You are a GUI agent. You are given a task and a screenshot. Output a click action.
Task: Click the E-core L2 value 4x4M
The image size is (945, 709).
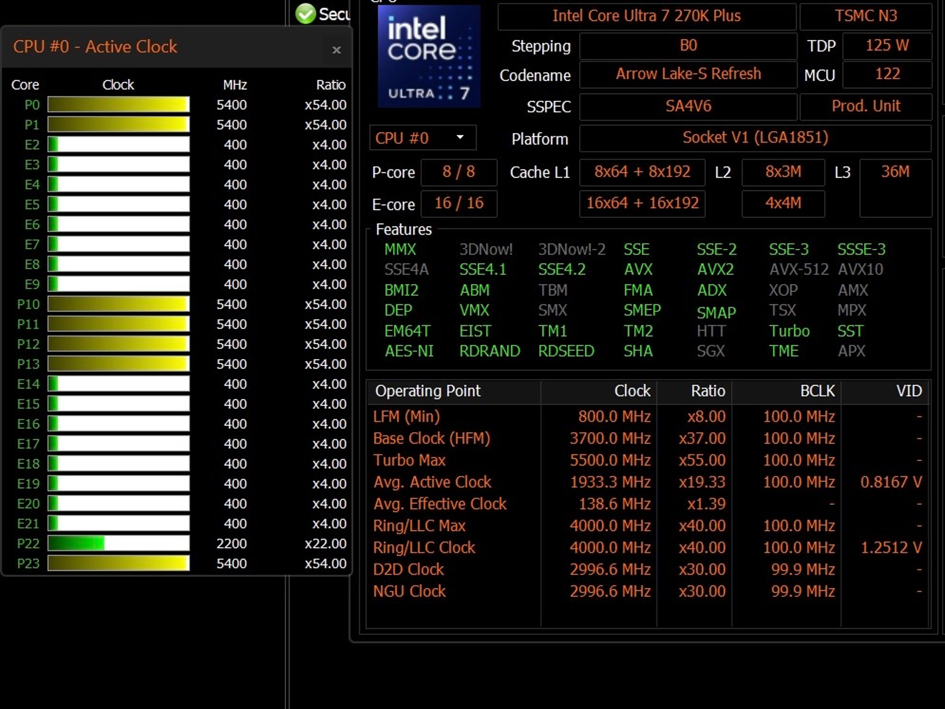click(x=783, y=204)
